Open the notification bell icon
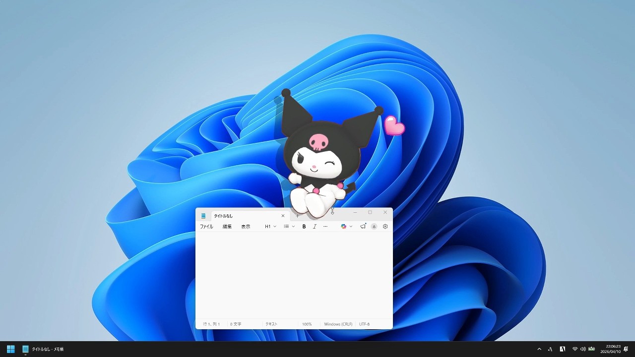 pos(626,349)
